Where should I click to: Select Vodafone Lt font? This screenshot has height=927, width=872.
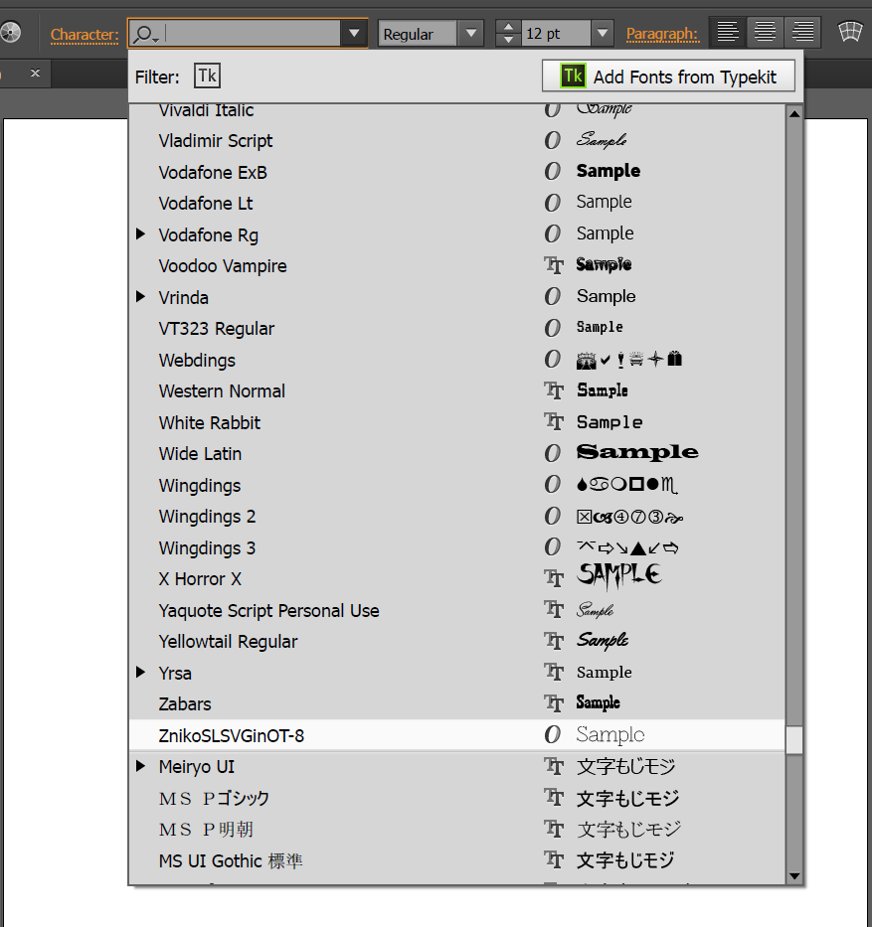pyautogui.click(x=456, y=204)
